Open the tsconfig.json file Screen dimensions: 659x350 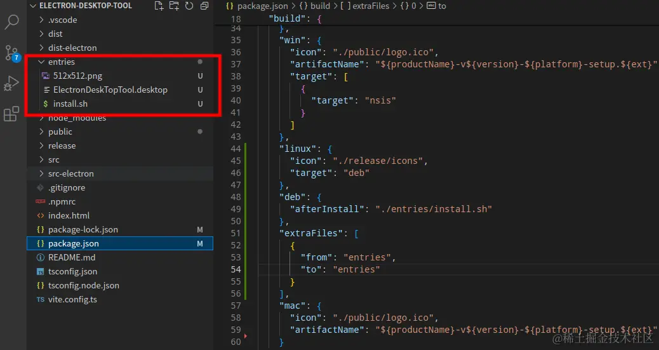(x=120, y=271)
